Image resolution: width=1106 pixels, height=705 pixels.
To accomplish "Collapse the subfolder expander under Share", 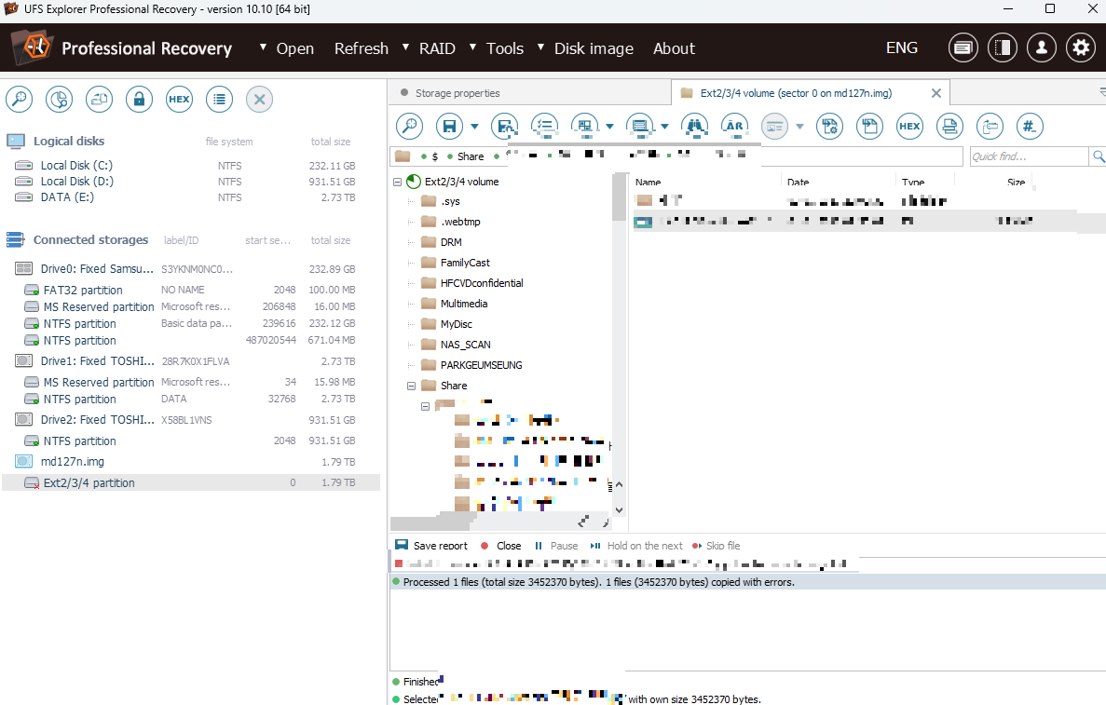I will coord(425,406).
